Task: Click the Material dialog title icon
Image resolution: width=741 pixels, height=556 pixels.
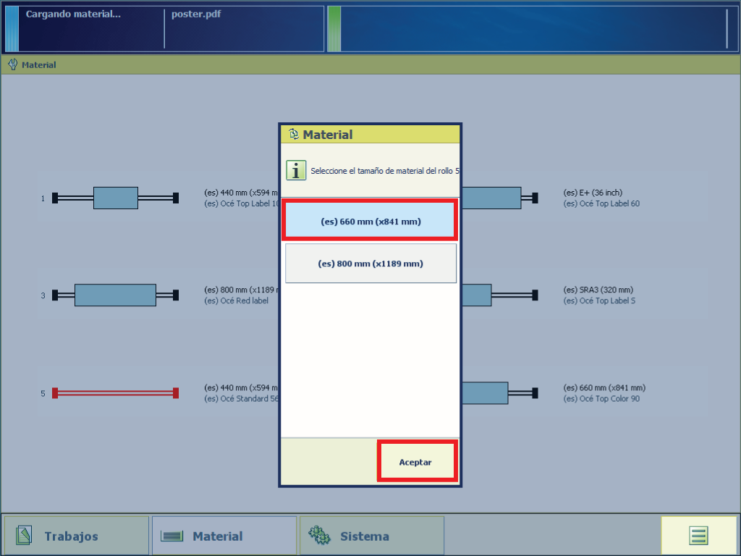Action: [x=294, y=134]
